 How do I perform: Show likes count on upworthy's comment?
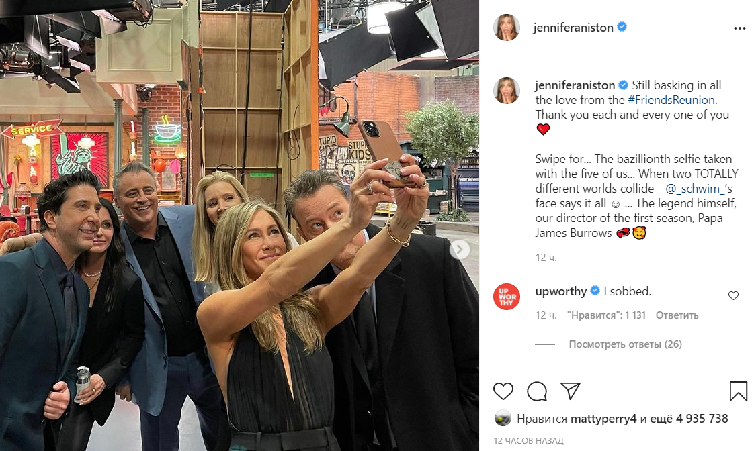pyautogui.click(x=606, y=315)
